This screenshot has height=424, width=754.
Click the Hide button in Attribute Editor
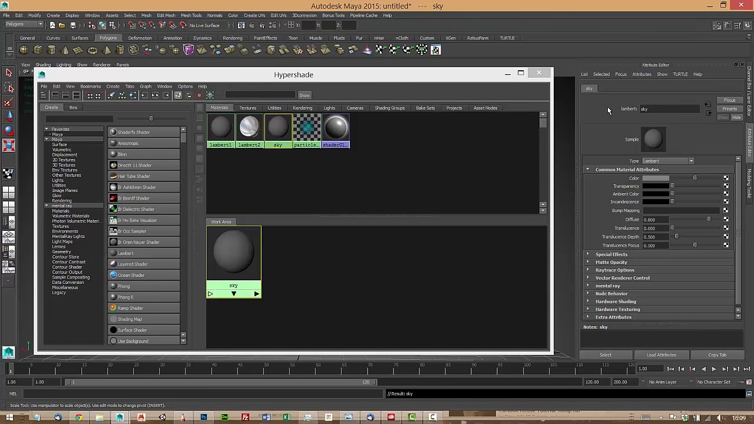point(736,118)
